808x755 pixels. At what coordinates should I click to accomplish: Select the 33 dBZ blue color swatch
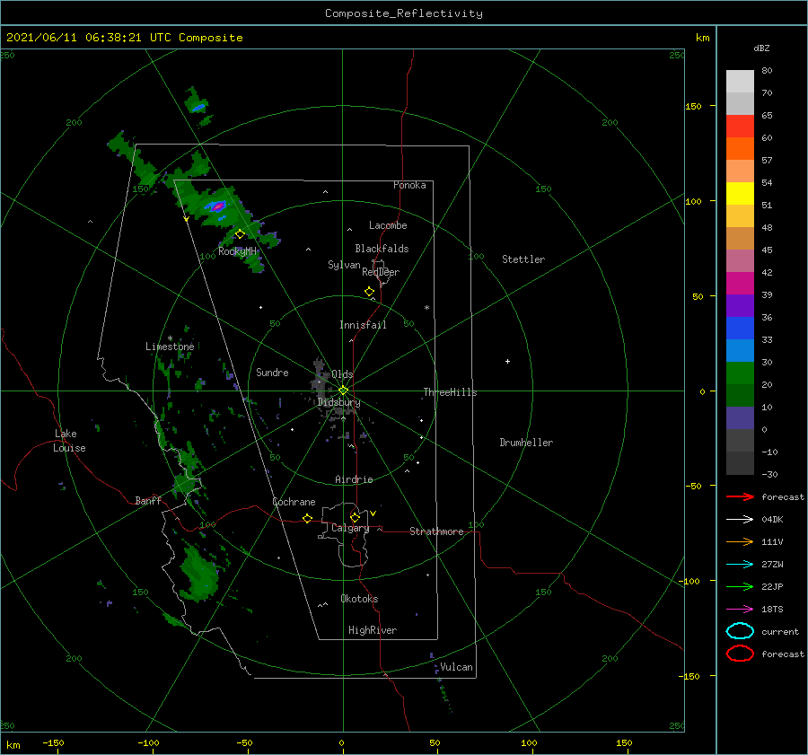(740, 350)
